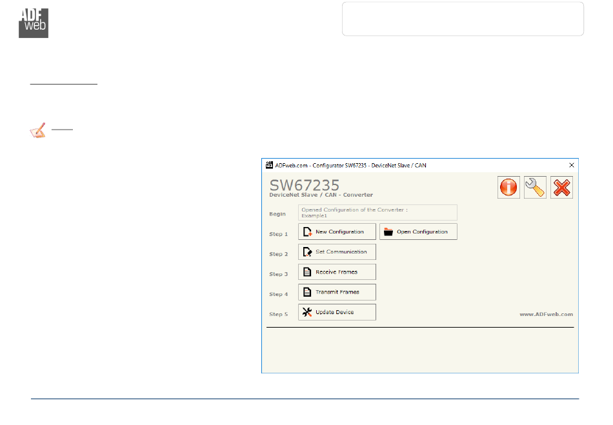Click 'DeviceNet Slave / CAN - Converter' subtitle
Image resolution: width=613 pixels, height=425 pixels.
click(321, 195)
